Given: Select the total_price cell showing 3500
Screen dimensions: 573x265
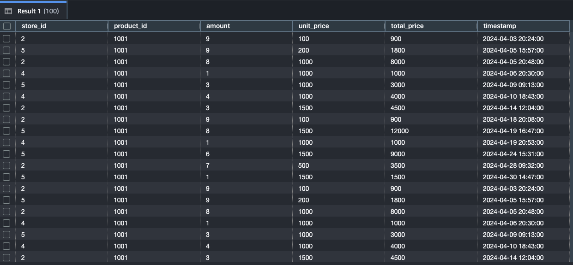Looking at the screenshot, I should [x=398, y=165].
